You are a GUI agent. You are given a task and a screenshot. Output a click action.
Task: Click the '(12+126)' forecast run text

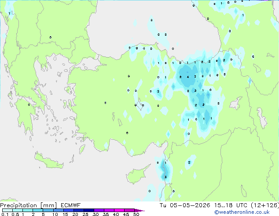click(265, 205)
